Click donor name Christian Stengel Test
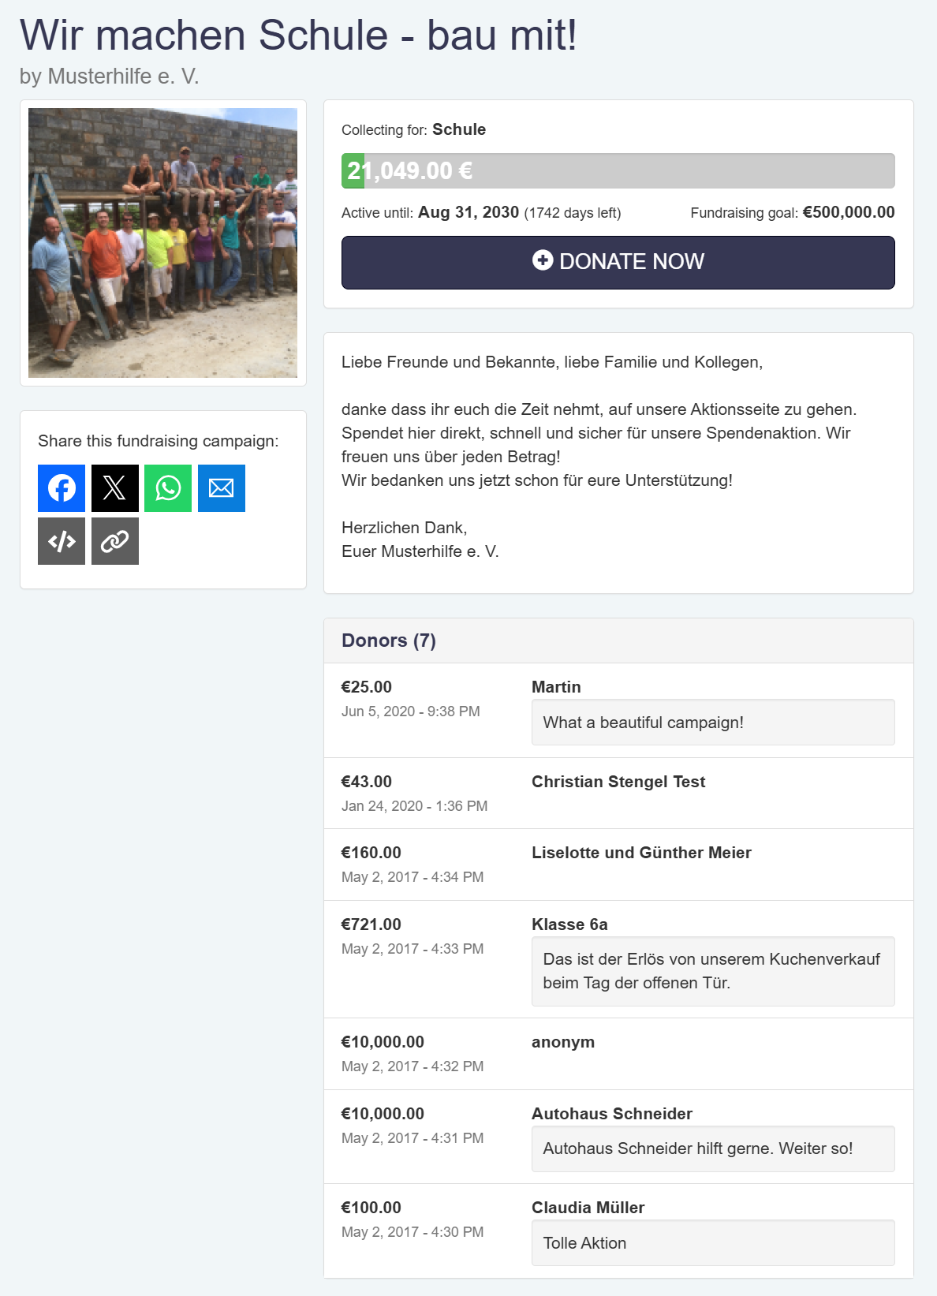This screenshot has width=937, height=1296. pos(618,782)
